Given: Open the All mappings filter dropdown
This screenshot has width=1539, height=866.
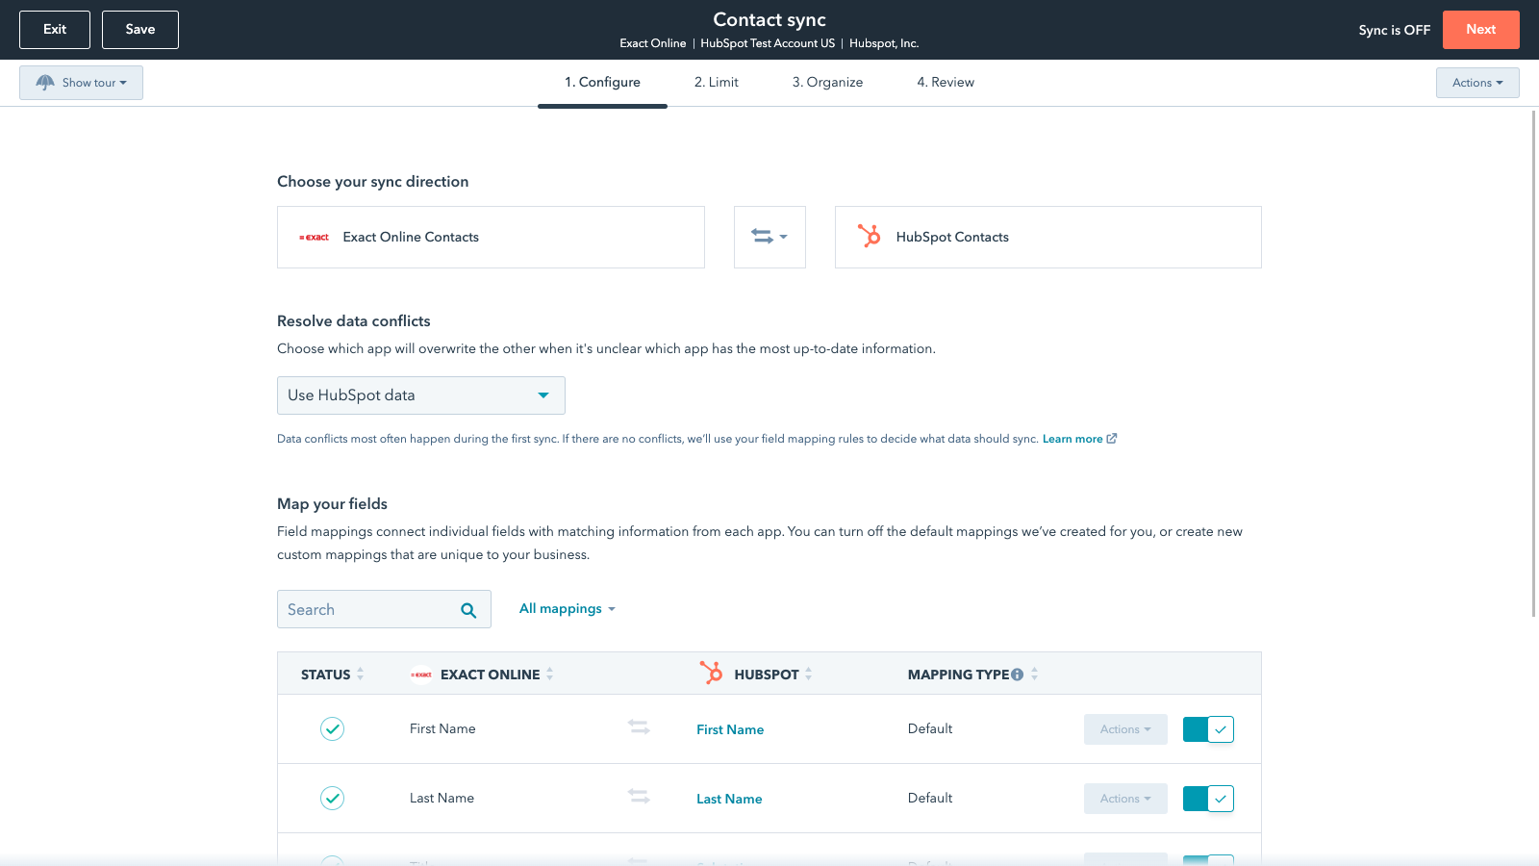Looking at the screenshot, I should point(567,609).
